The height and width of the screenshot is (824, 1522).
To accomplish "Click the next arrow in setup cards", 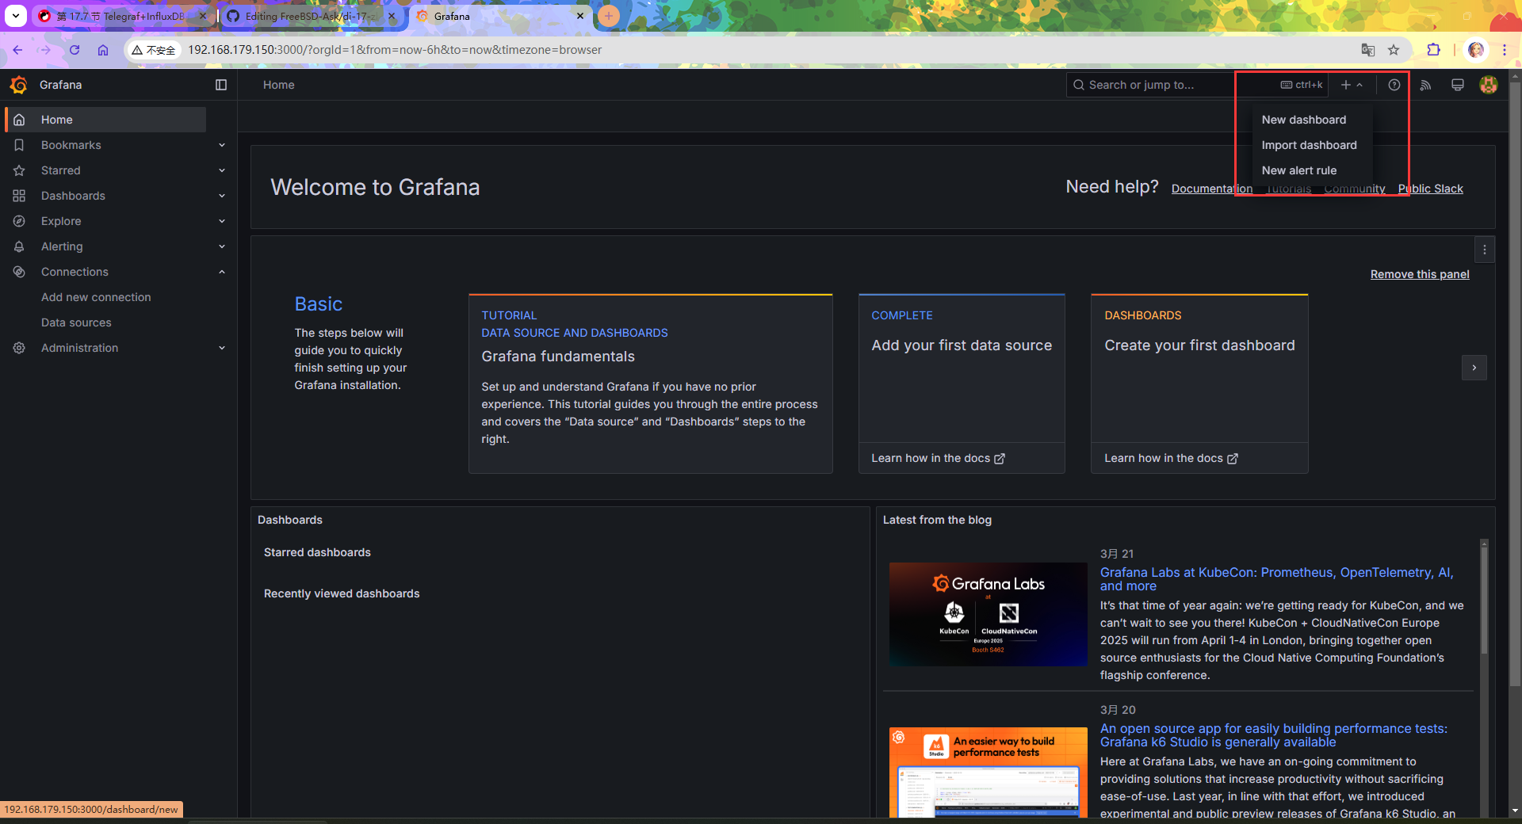I will click(1474, 368).
